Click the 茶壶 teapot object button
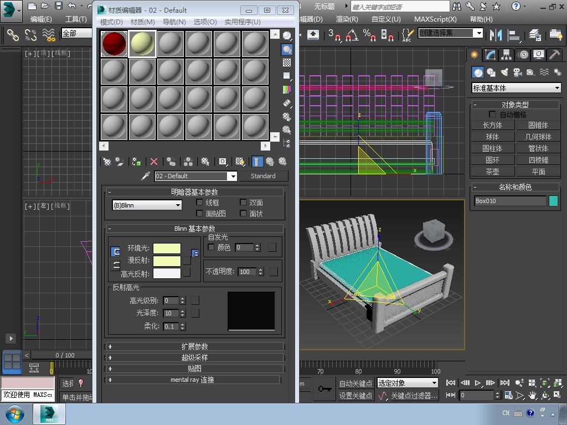Screen dimensions: 567x425 click(492, 172)
